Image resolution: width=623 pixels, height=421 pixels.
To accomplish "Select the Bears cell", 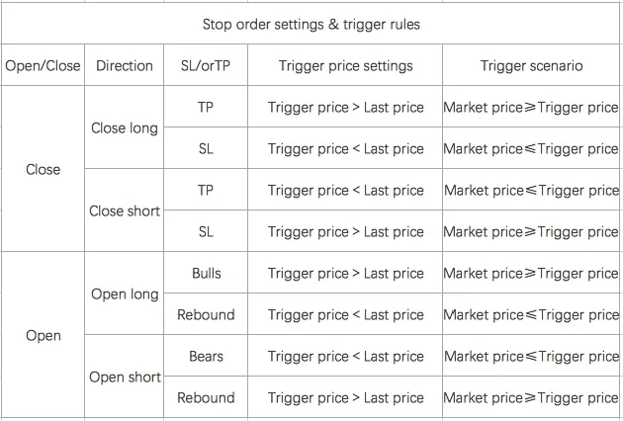I will point(206,356).
